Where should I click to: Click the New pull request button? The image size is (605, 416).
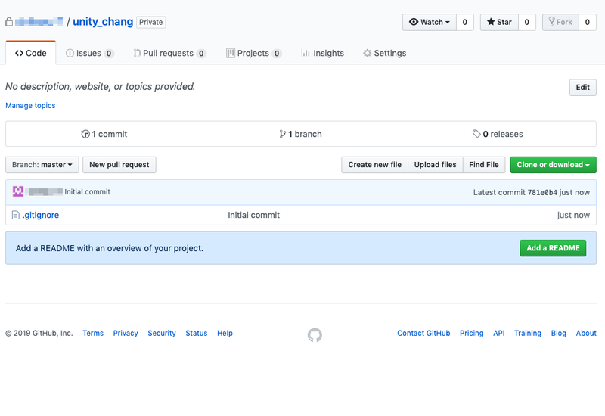[x=119, y=165]
